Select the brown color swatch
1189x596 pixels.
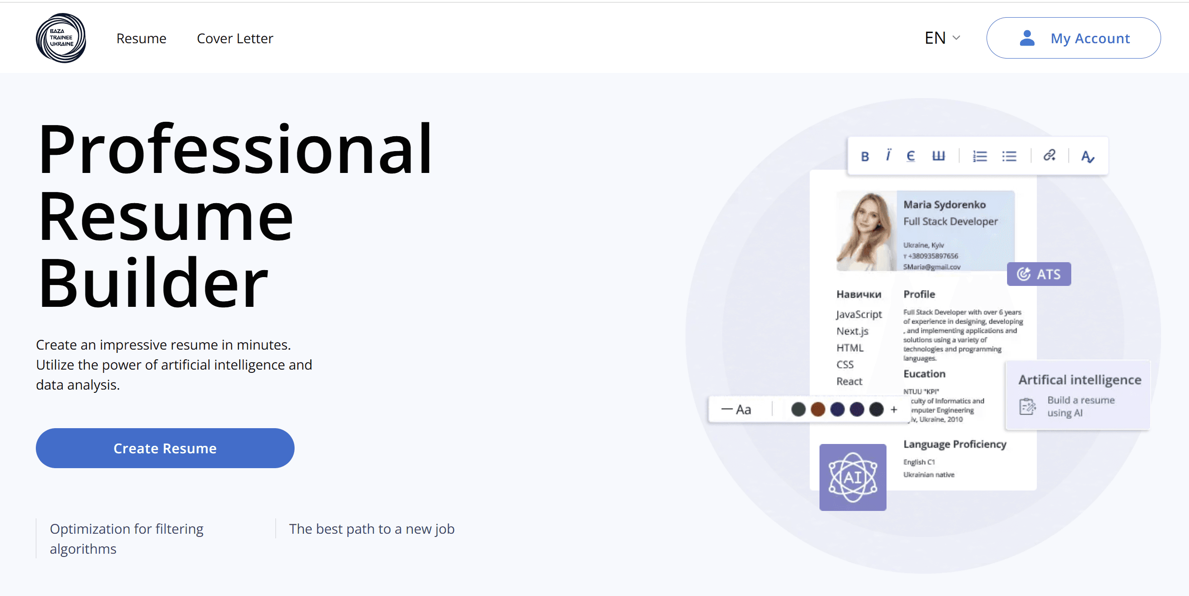click(818, 410)
